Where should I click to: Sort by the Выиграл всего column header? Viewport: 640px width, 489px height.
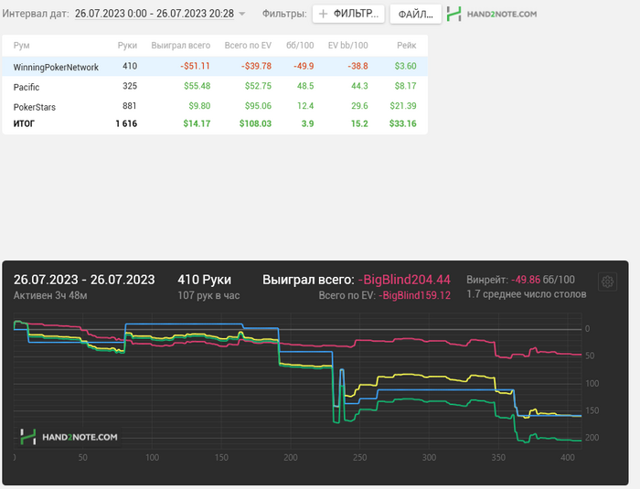(x=181, y=46)
